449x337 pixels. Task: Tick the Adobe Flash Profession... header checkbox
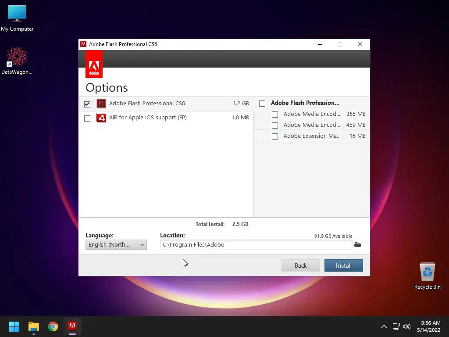click(x=262, y=104)
